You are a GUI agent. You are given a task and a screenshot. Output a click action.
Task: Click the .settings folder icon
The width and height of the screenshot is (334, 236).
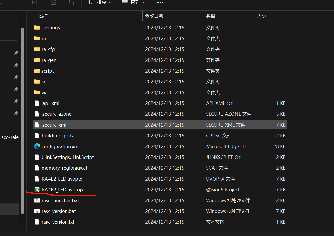37,27
